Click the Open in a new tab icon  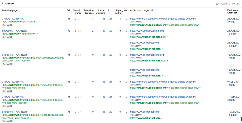pos(217,4)
